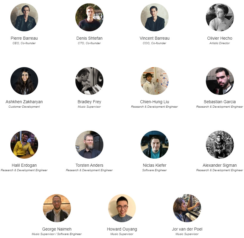Select the Ashkhen Zakharyan name label

pyautogui.click(x=24, y=102)
